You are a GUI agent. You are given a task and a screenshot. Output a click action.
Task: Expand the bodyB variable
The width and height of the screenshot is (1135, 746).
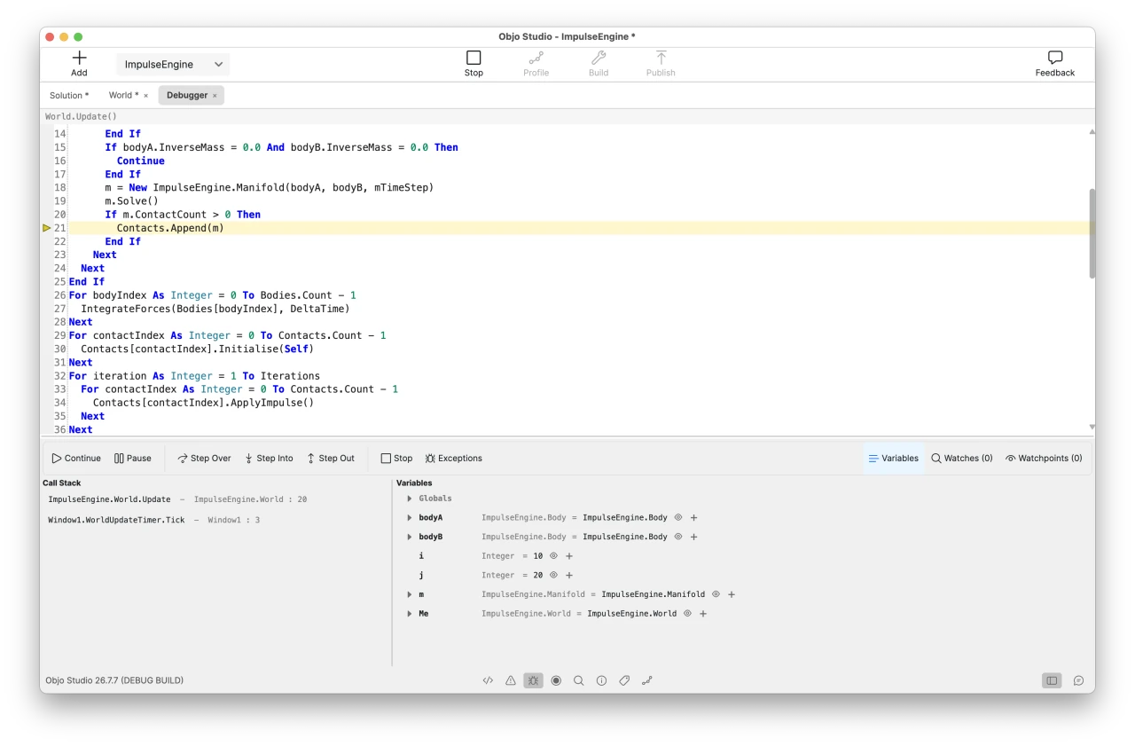point(410,537)
